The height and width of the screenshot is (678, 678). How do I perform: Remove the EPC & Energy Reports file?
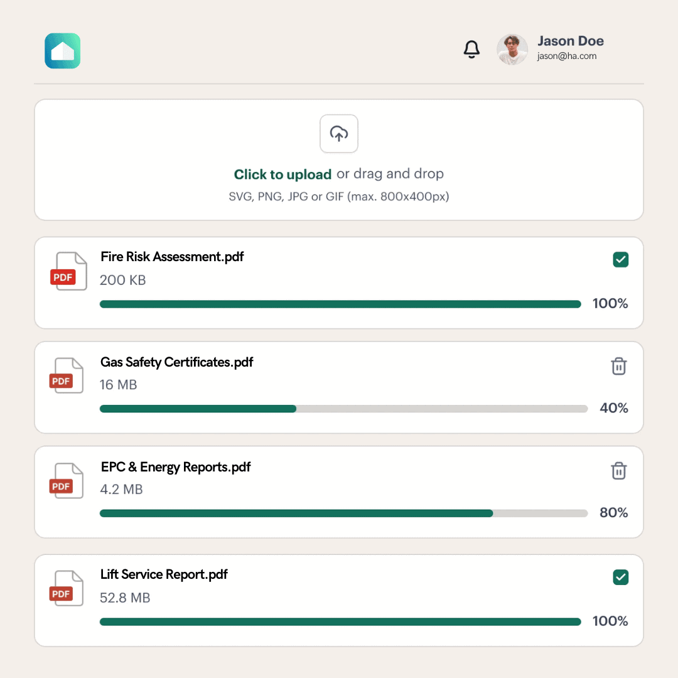tap(619, 471)
